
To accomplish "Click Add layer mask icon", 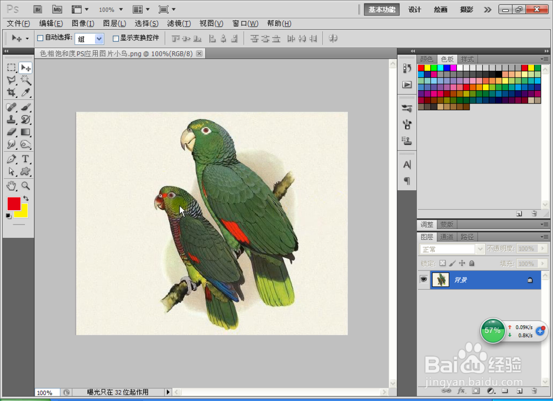I will tap(476, 391).
